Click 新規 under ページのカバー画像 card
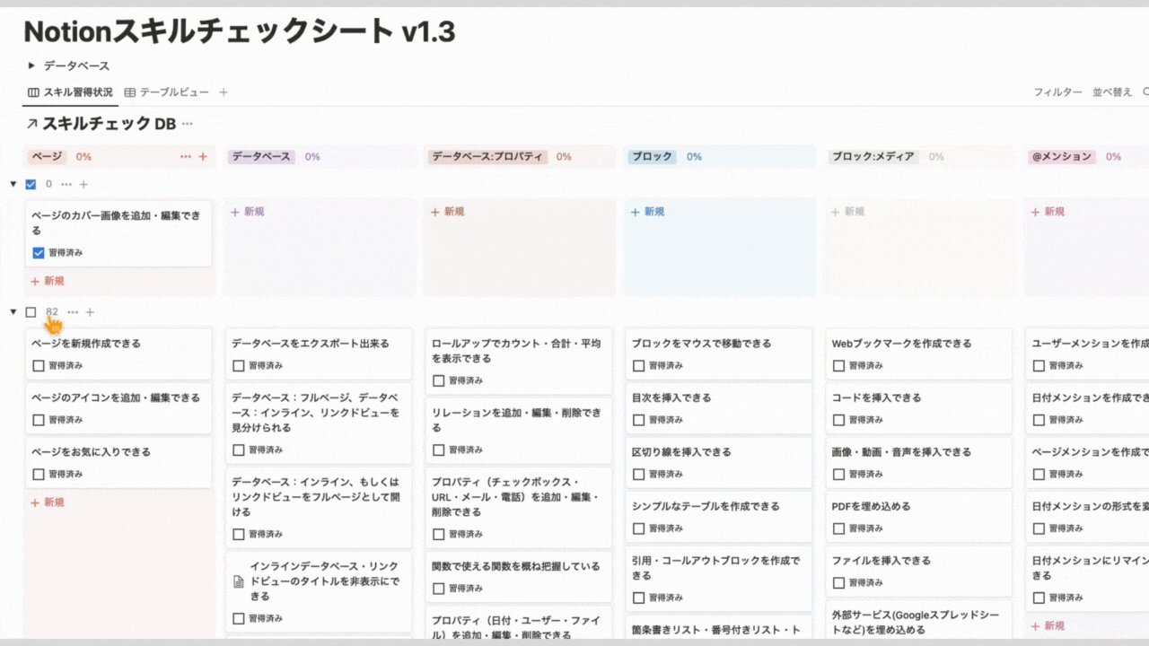Screen dimensions: 1149x646 pos(48,281)
